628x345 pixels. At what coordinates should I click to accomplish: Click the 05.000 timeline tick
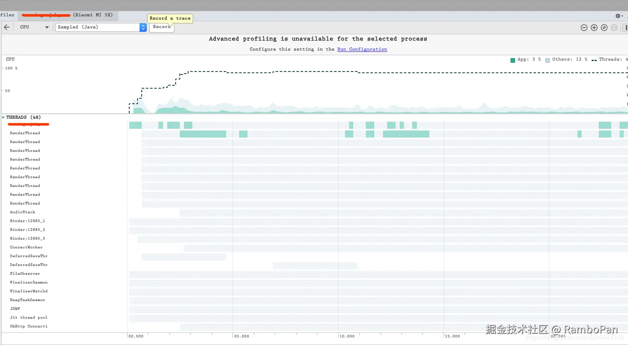pos(242,336)
